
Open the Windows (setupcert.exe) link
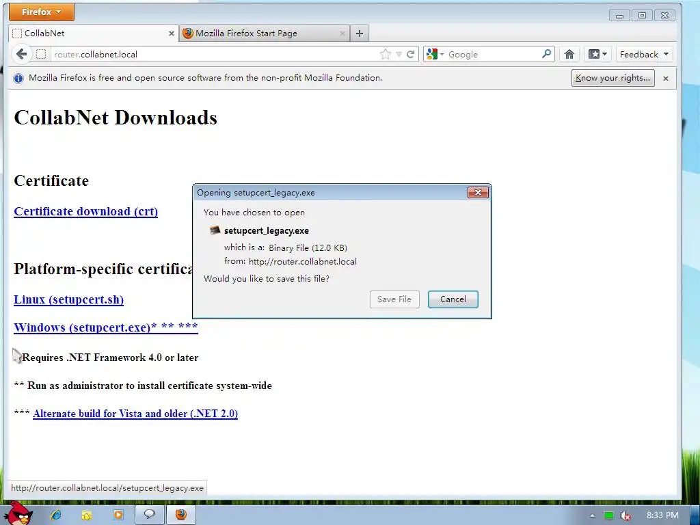coord(106,327)
